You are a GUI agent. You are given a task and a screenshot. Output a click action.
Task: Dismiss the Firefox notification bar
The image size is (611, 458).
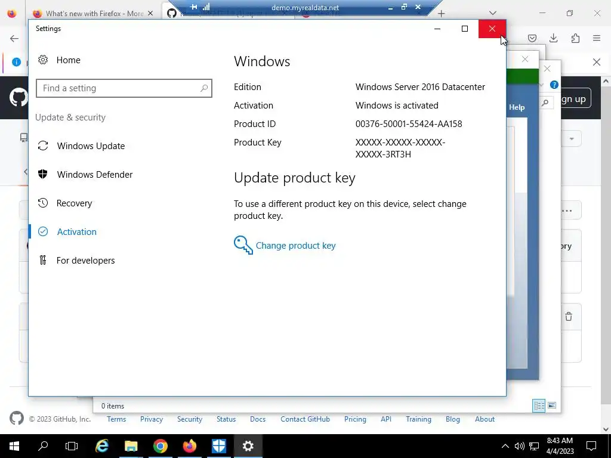pyautogui.click(x=597, y=62)
